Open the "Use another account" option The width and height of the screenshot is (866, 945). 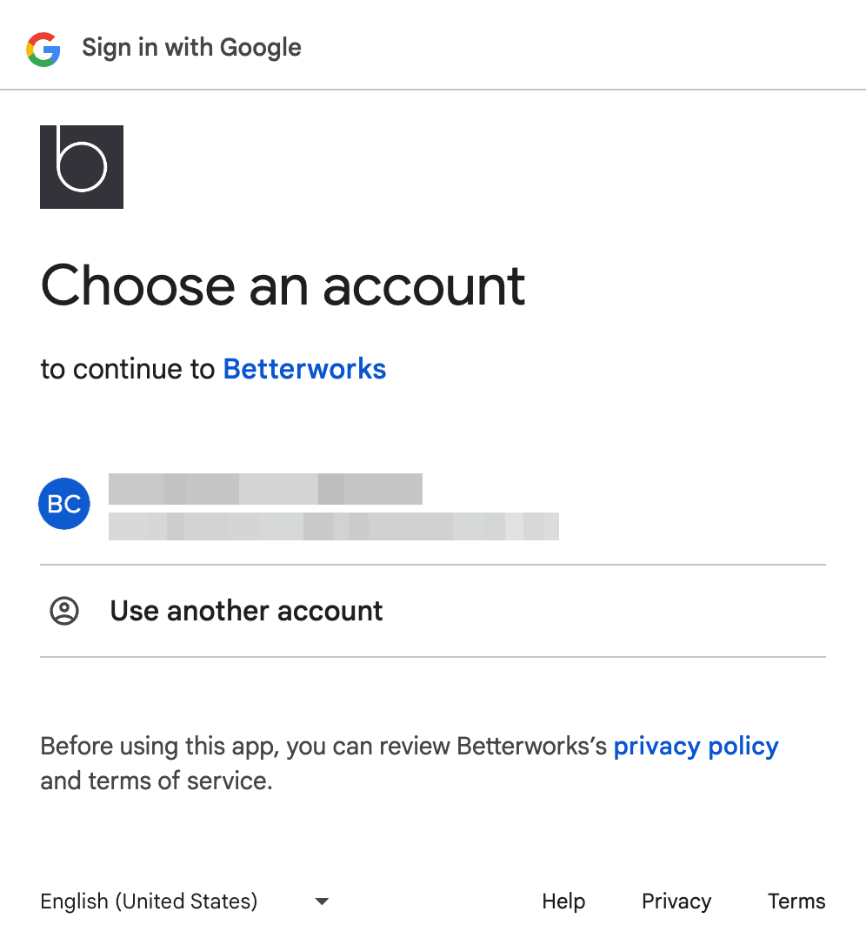246,611
